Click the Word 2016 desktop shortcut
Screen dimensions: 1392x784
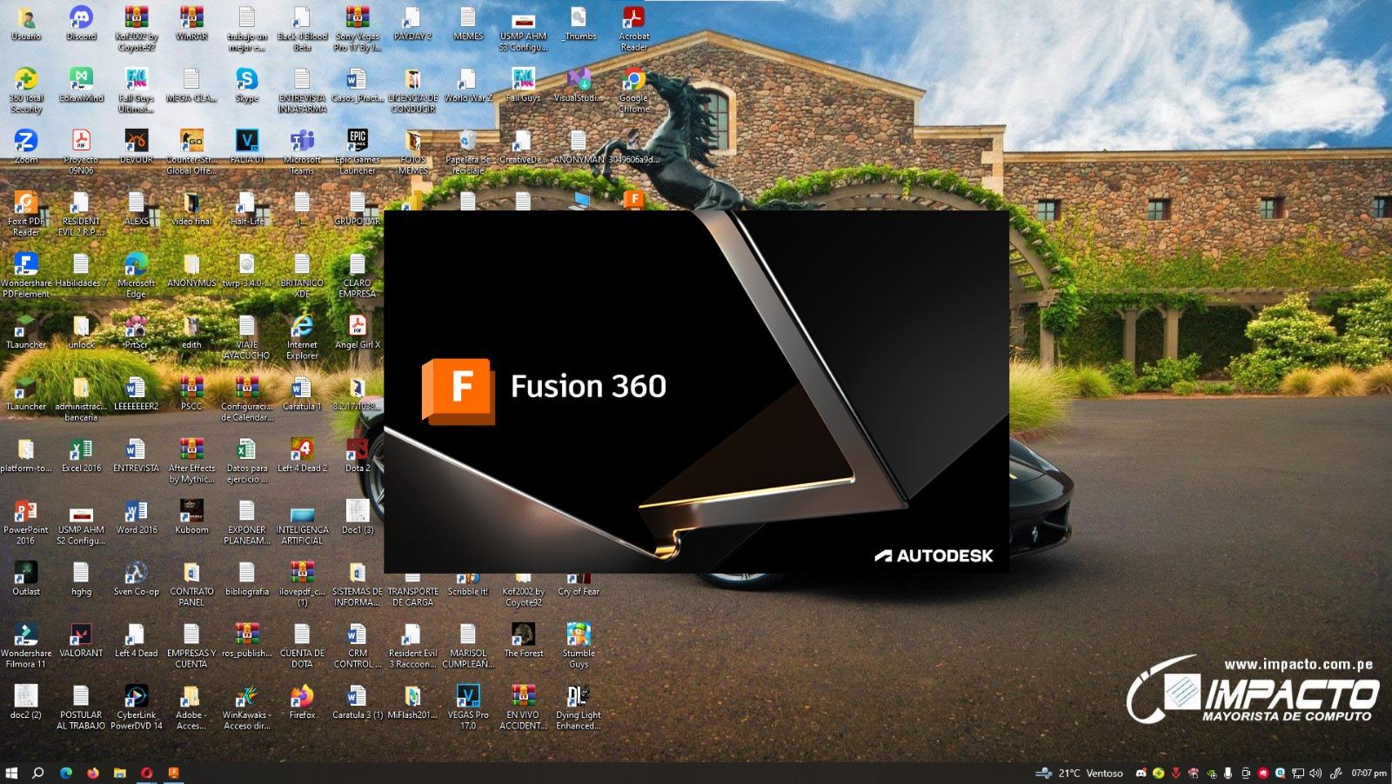[136, 517]
